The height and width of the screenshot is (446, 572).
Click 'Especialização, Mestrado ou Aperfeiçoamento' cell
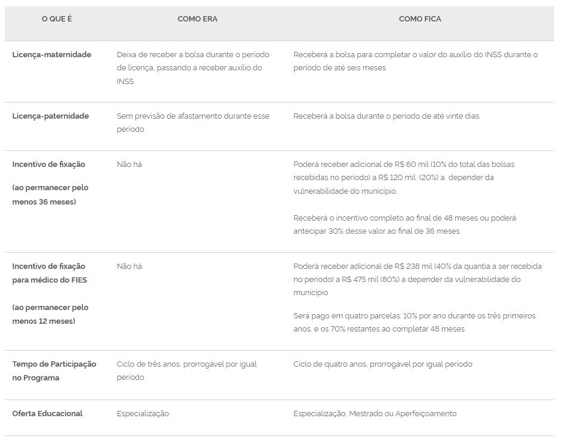[375, 414]
